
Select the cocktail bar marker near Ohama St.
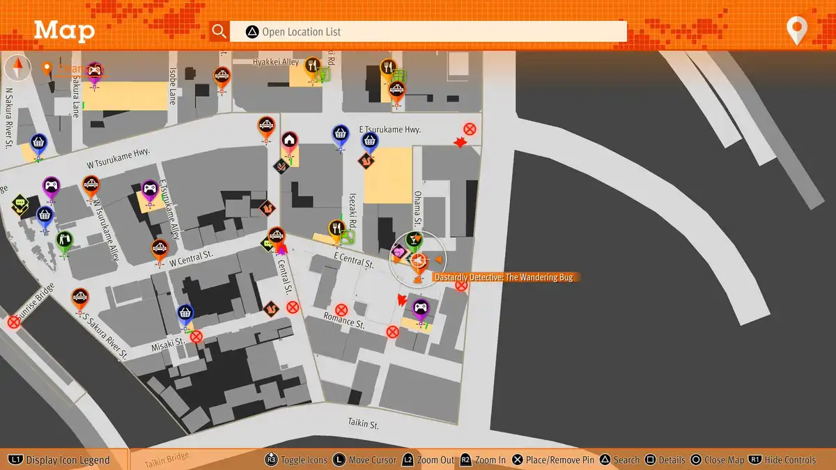414,241
